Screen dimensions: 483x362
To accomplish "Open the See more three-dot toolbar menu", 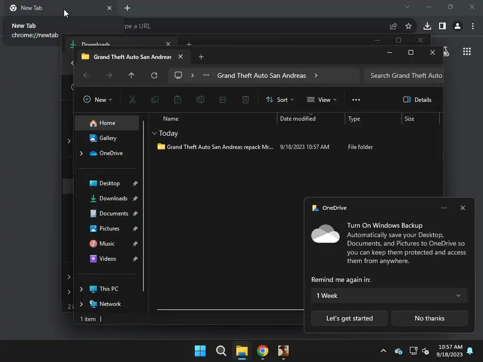I will coord(356,100).
